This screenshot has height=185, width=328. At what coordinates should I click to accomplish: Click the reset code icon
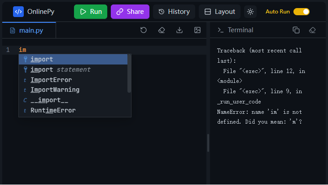point(144,30)
